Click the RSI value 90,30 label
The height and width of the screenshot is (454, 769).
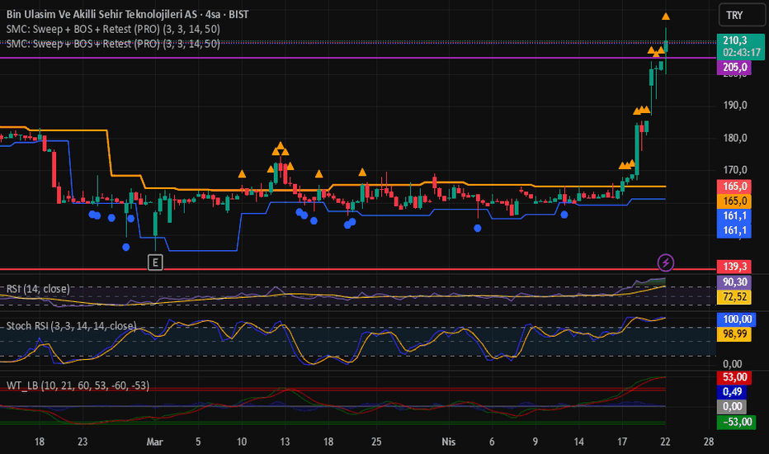734,282
